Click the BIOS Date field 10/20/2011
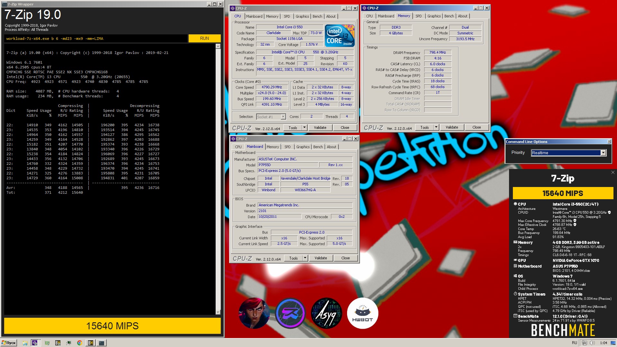Screen dimensions: 617x347 [x=279, y=217]
